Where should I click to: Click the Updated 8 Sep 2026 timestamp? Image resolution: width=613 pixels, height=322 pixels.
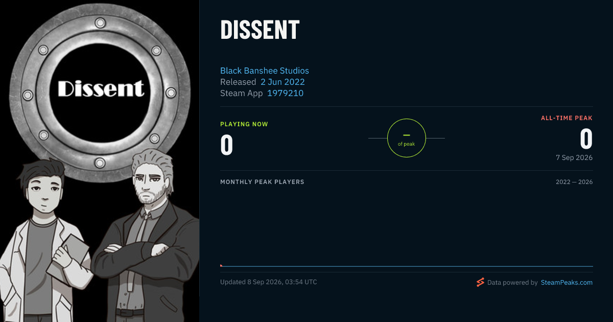click(x=269, y=282)
